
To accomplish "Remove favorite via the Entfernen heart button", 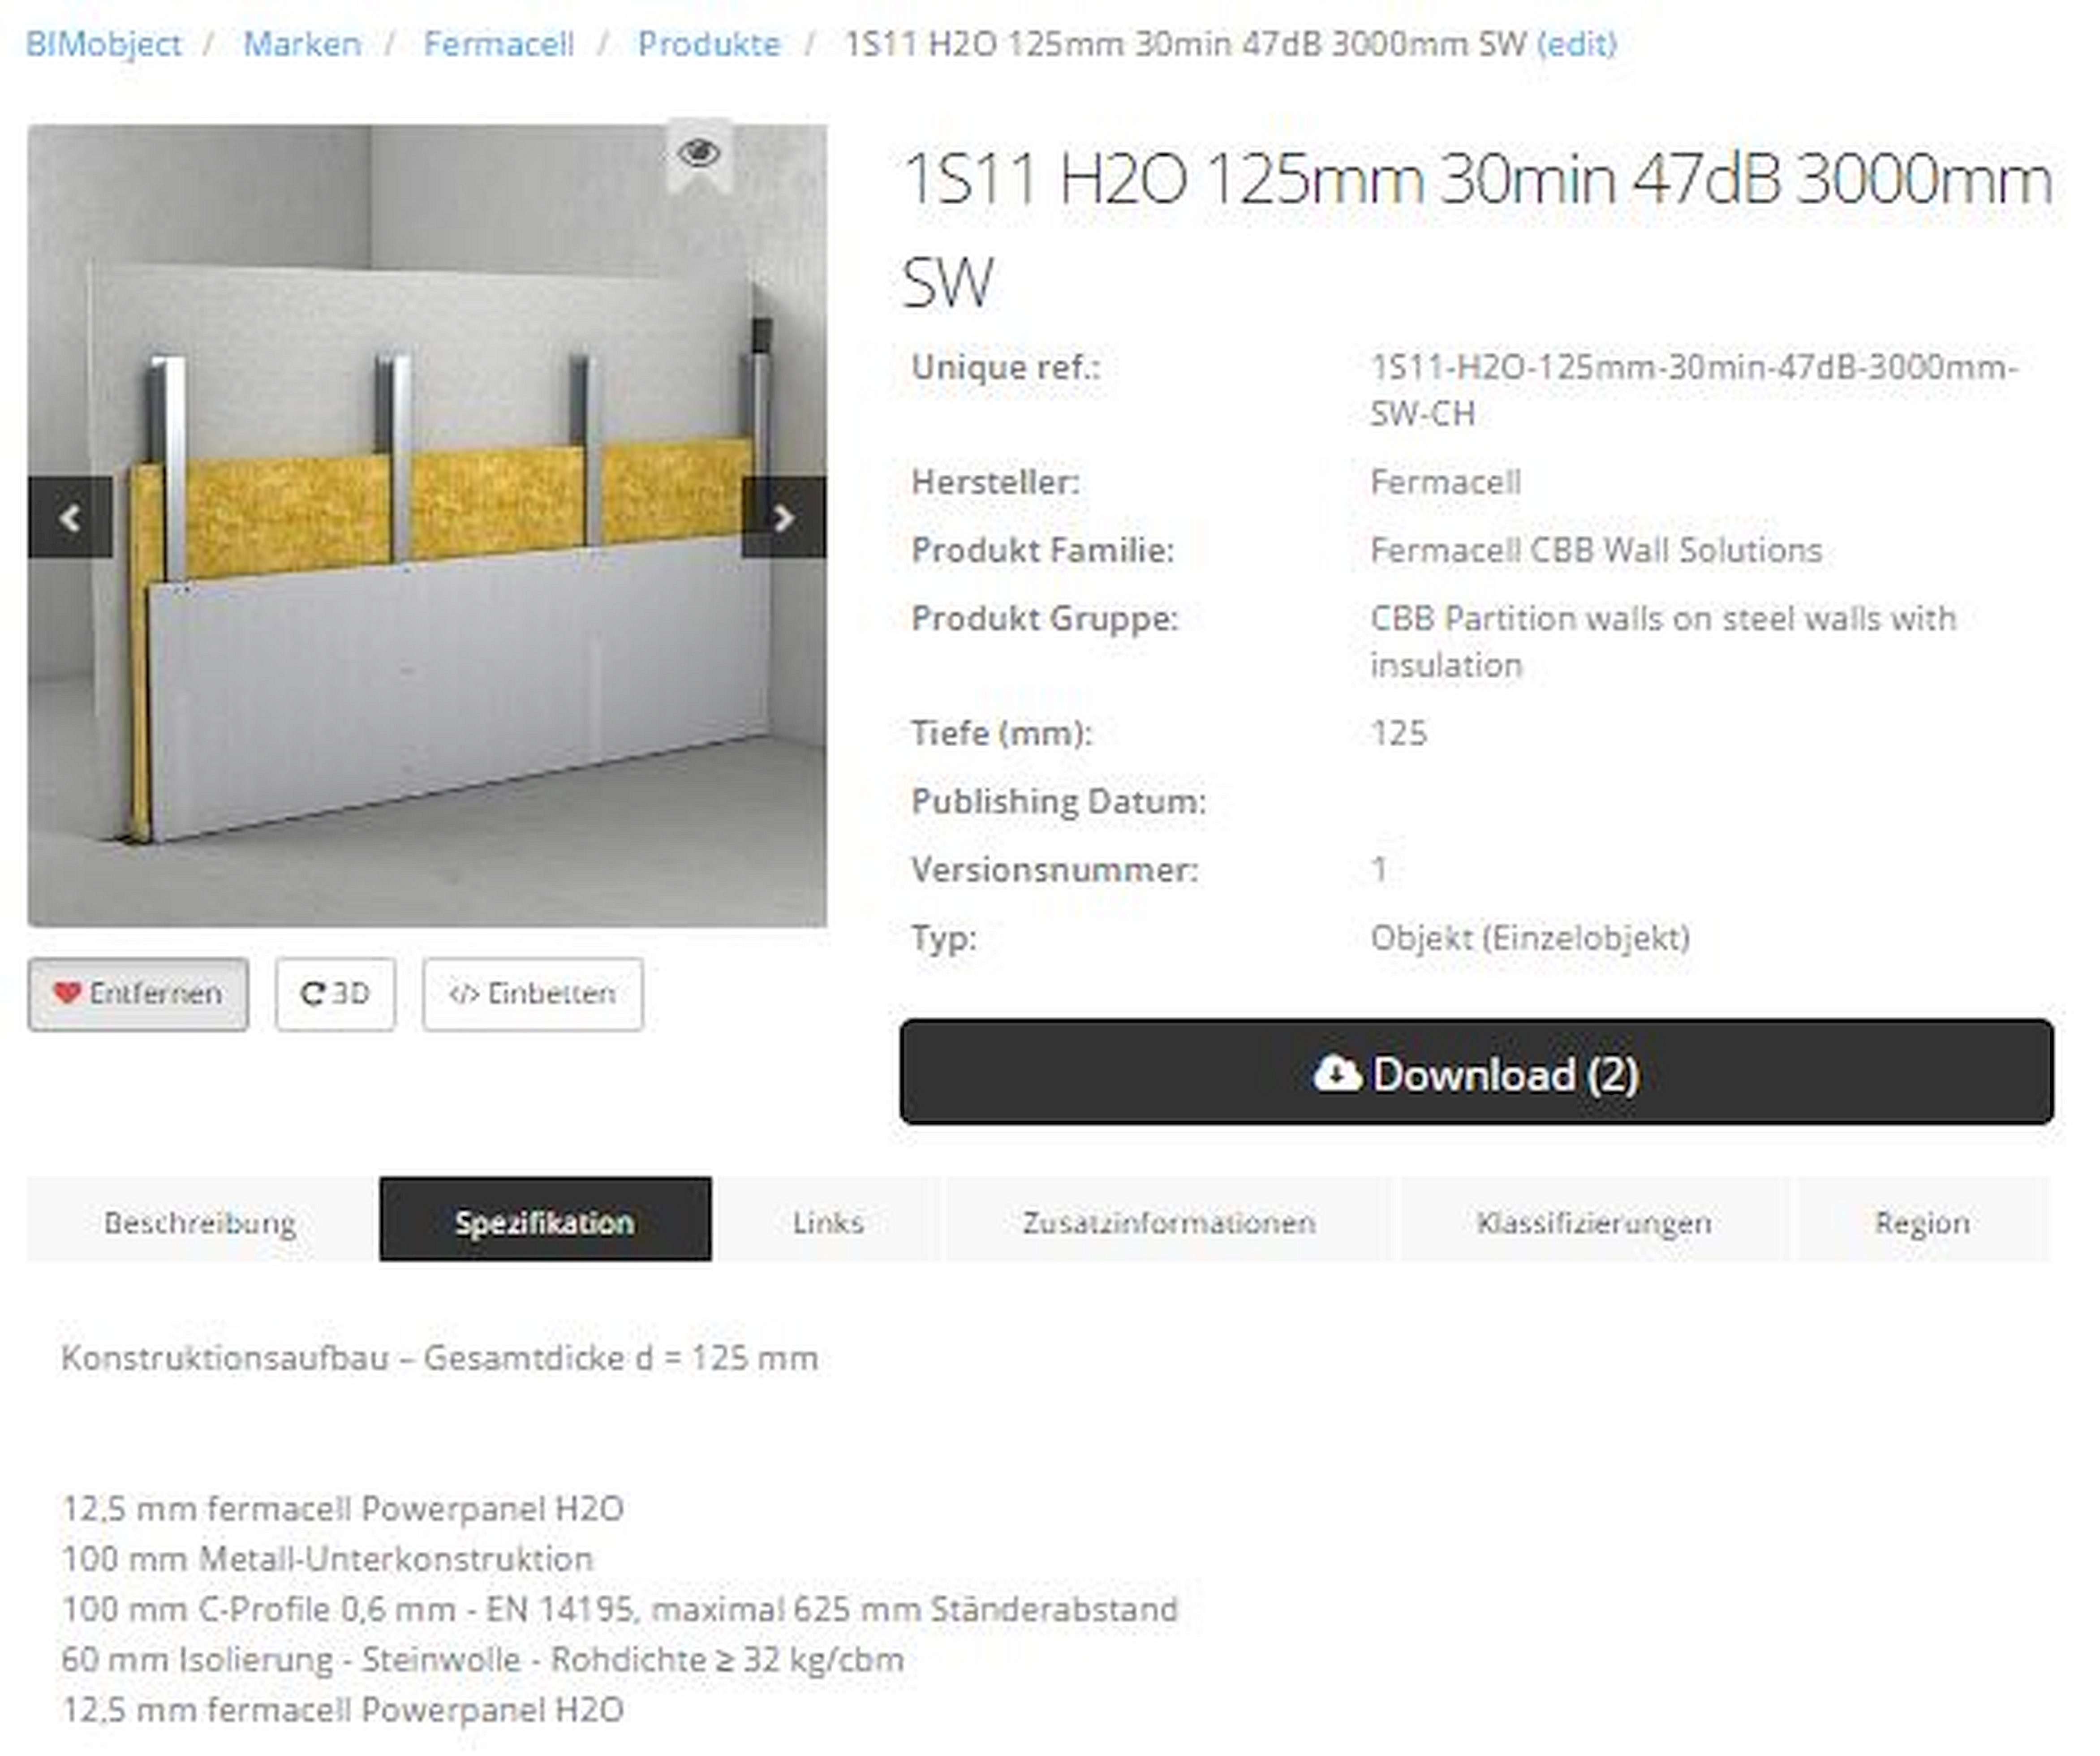I will pos(138,994).
